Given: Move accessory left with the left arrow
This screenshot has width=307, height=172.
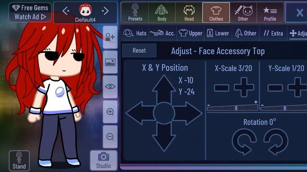Looking at the screenshot, I should pos(140,113).
